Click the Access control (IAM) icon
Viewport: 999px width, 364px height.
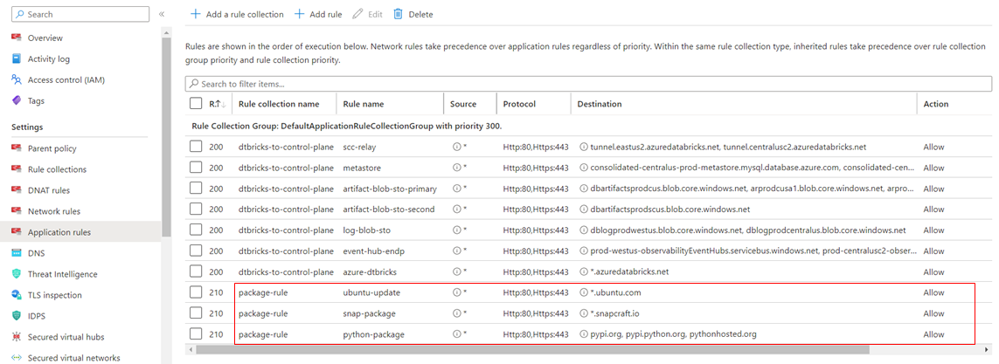(16, 80)
